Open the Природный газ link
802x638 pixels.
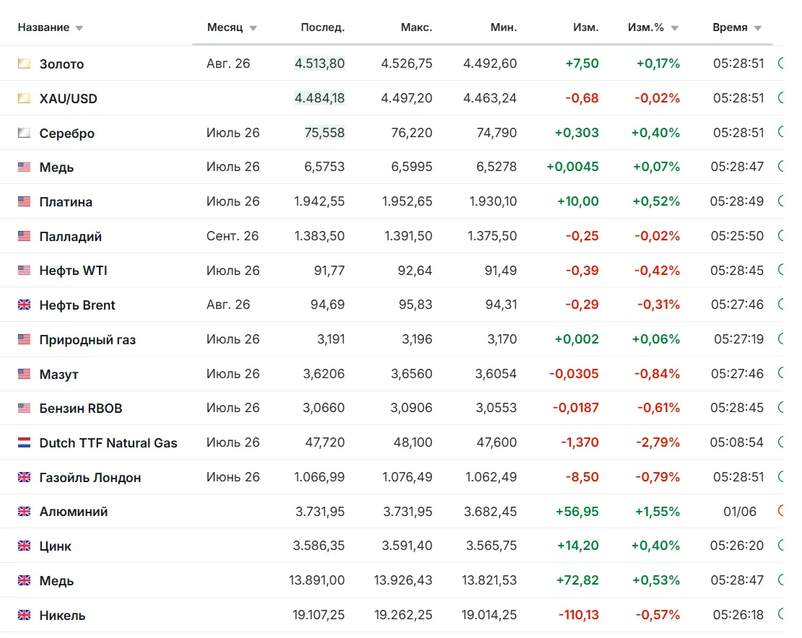(87, 339)
